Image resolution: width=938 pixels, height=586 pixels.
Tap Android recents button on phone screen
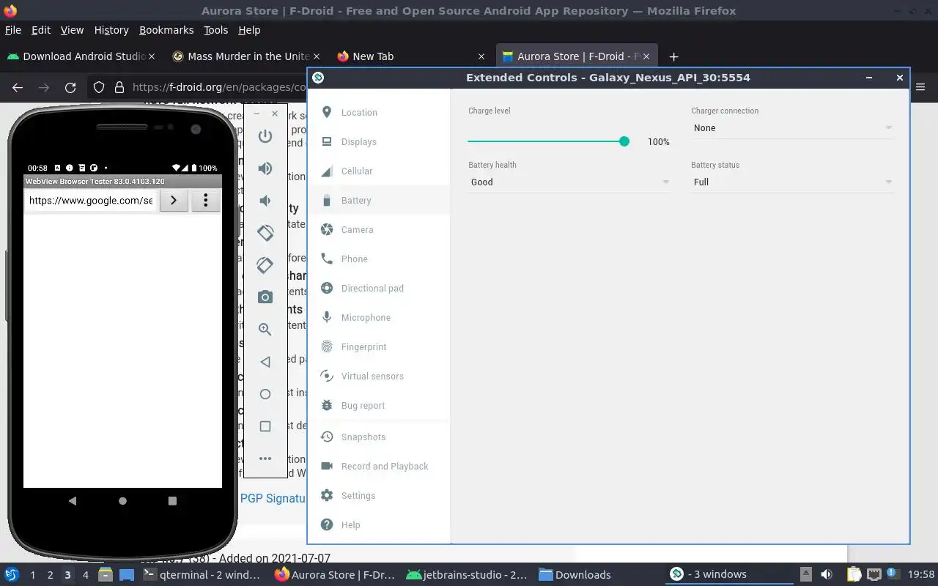tap(172, 501)
